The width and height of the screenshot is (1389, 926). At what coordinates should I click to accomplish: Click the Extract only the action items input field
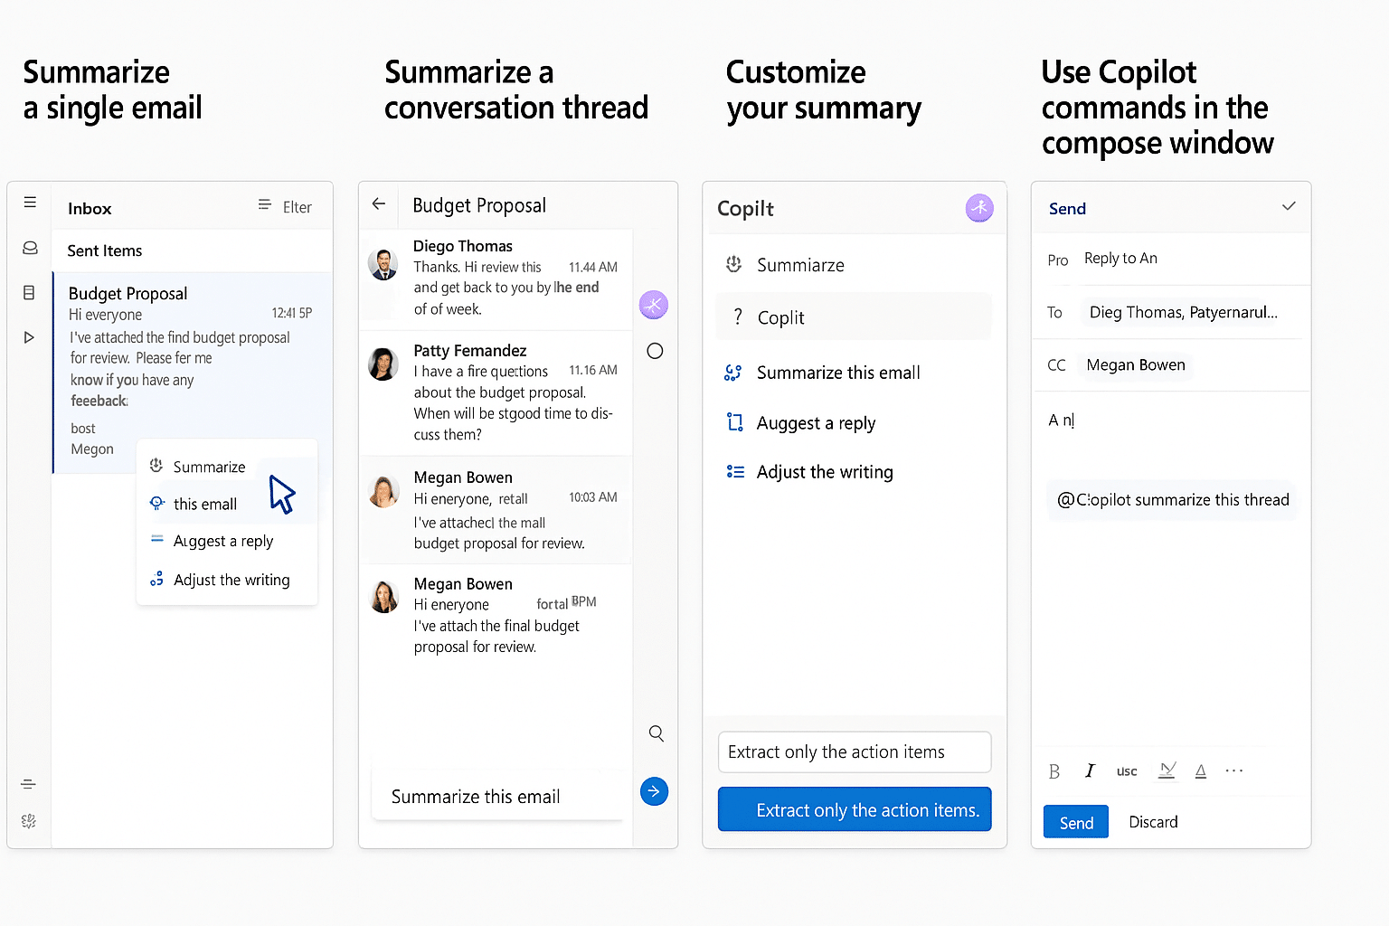[x=855, y=751]
